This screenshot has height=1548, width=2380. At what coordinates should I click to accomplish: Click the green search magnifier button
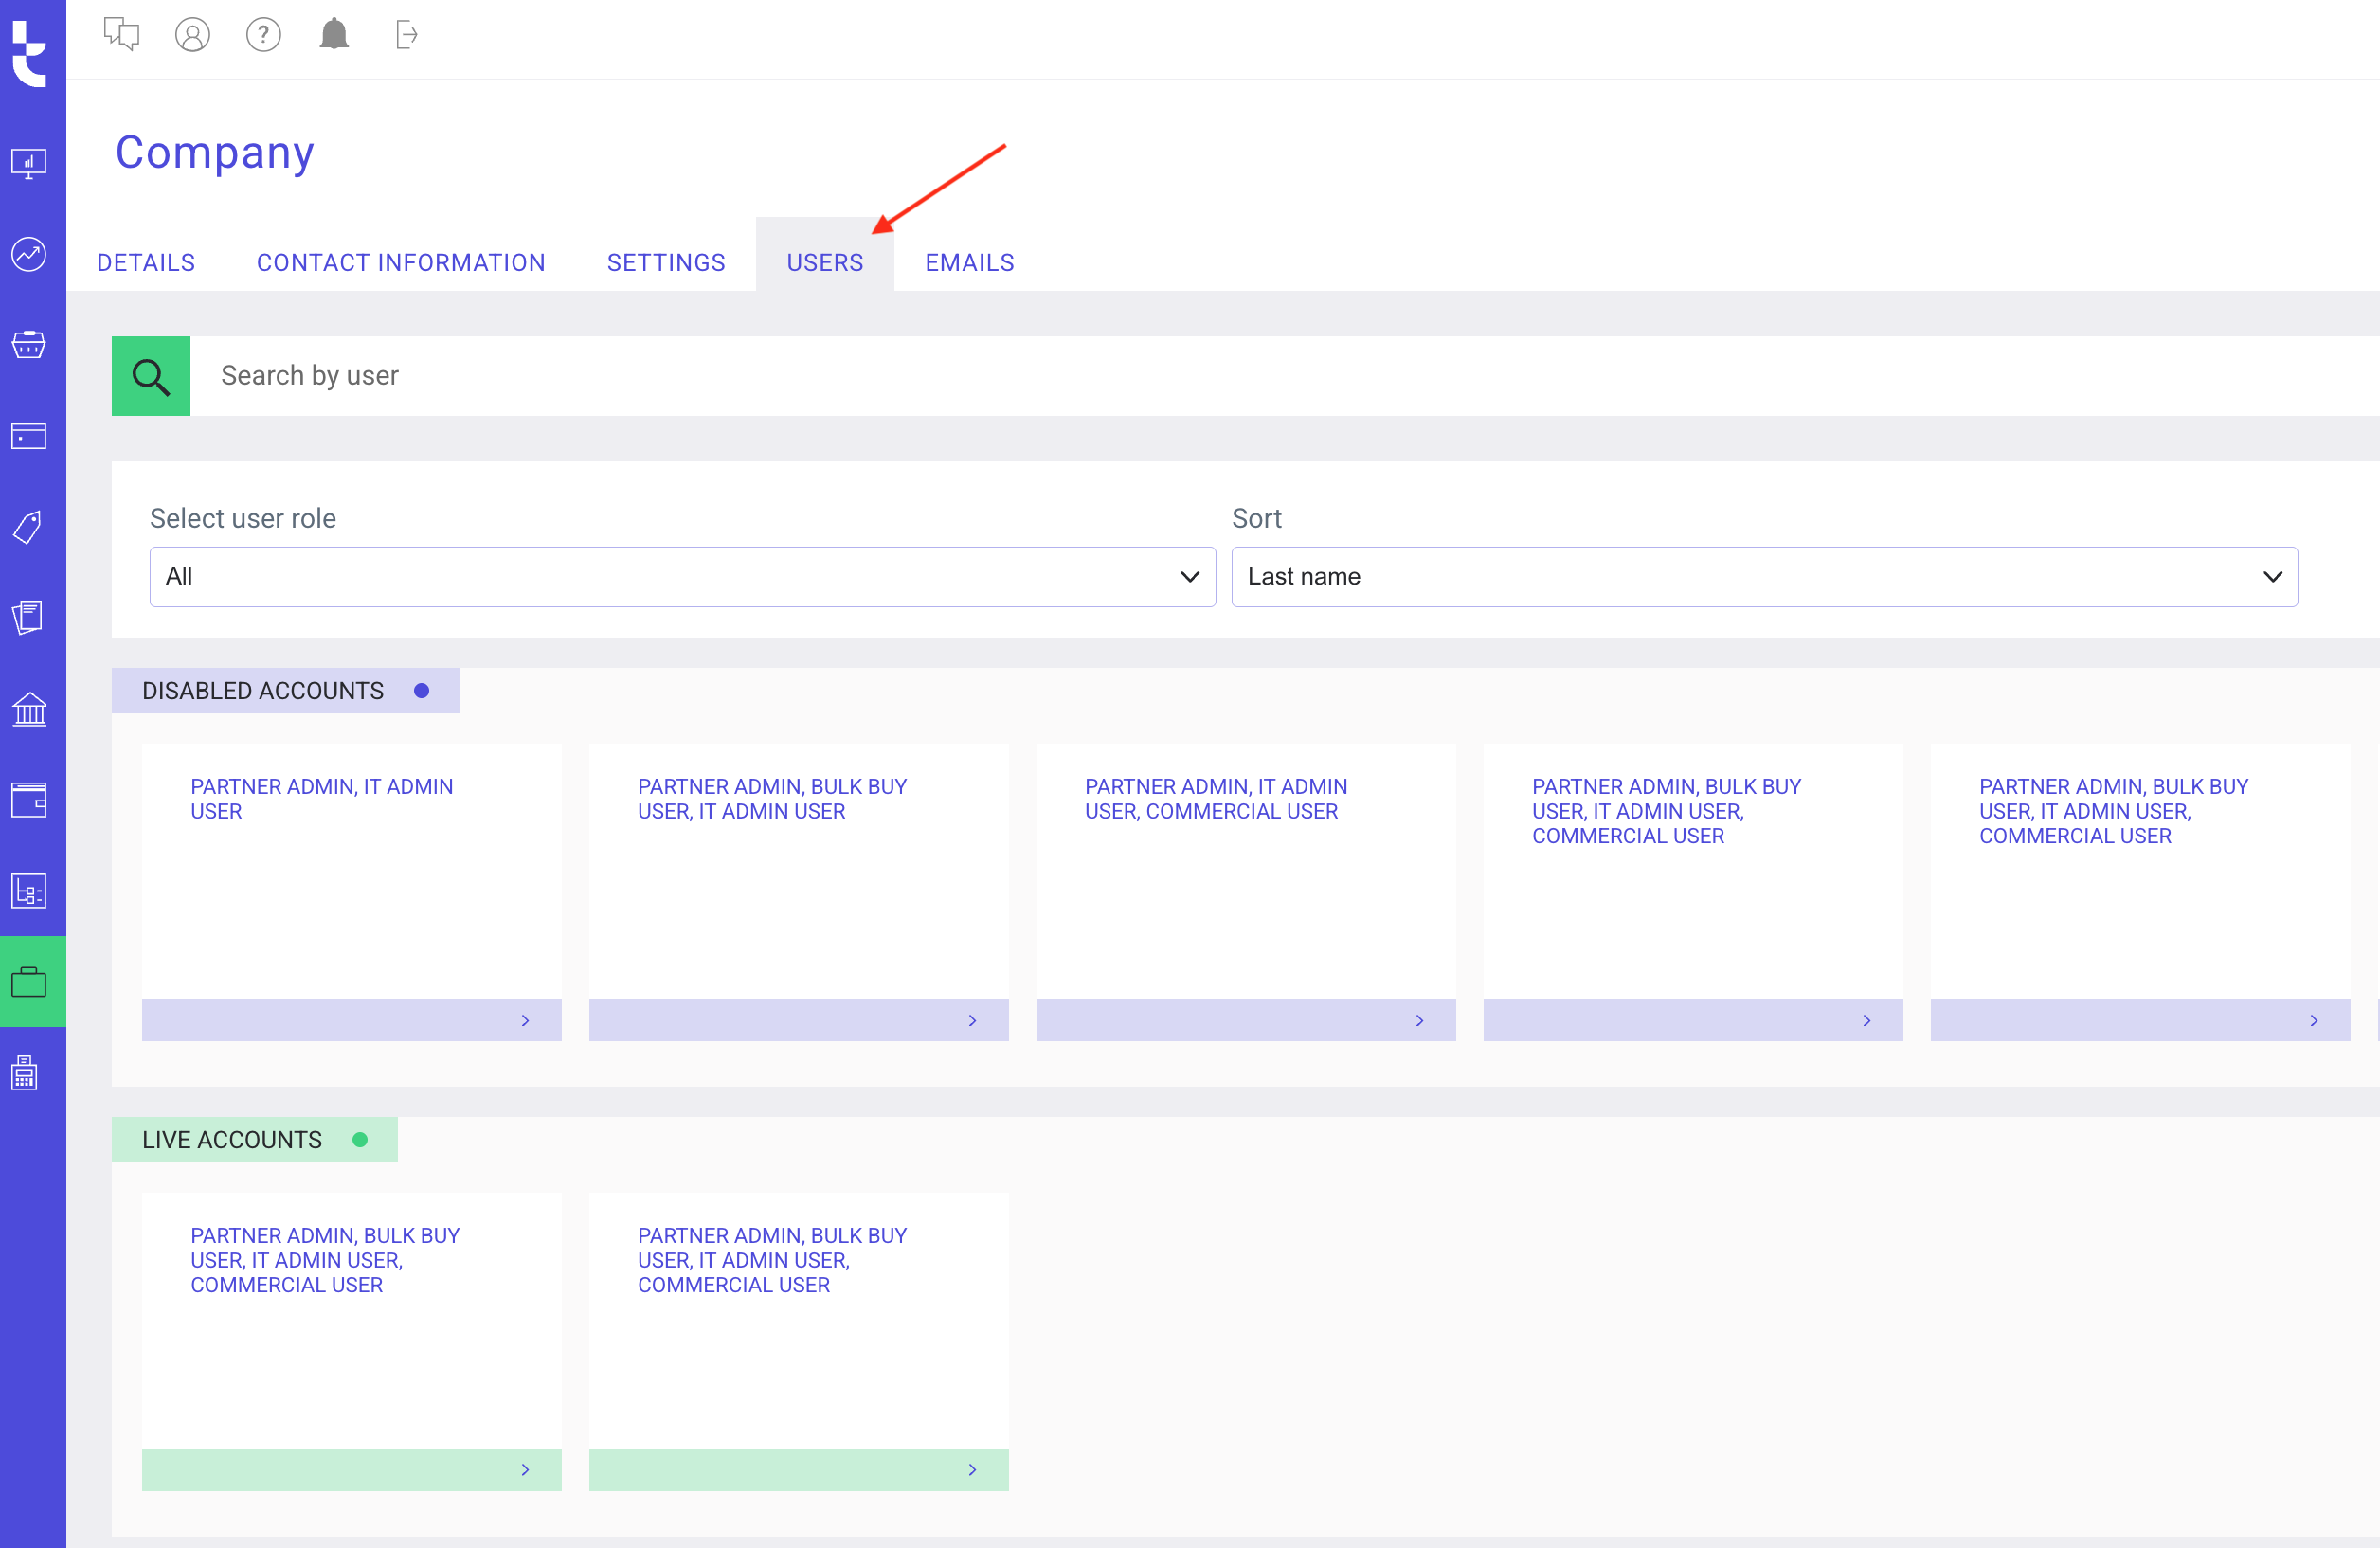click(x=151, y=376)
